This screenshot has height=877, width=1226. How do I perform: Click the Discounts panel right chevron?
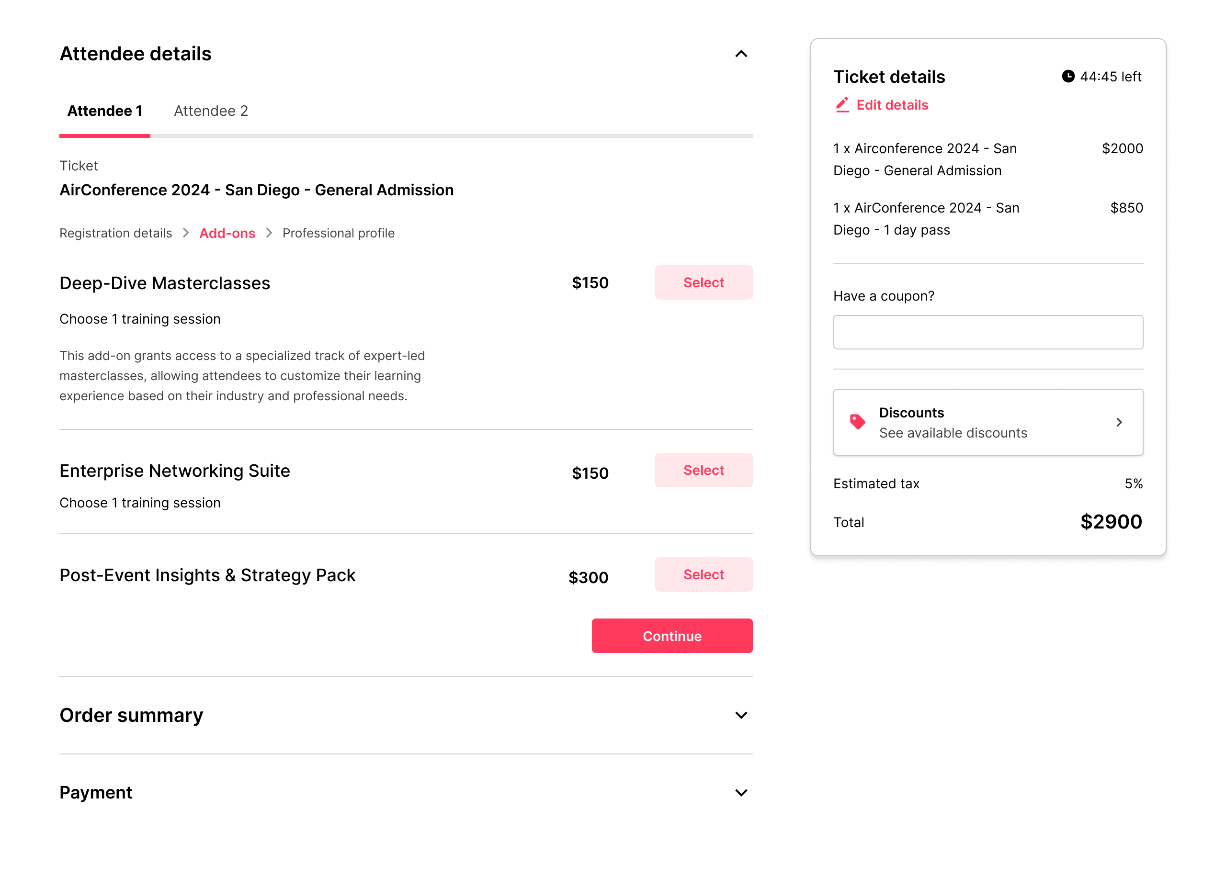(1119, 422)
